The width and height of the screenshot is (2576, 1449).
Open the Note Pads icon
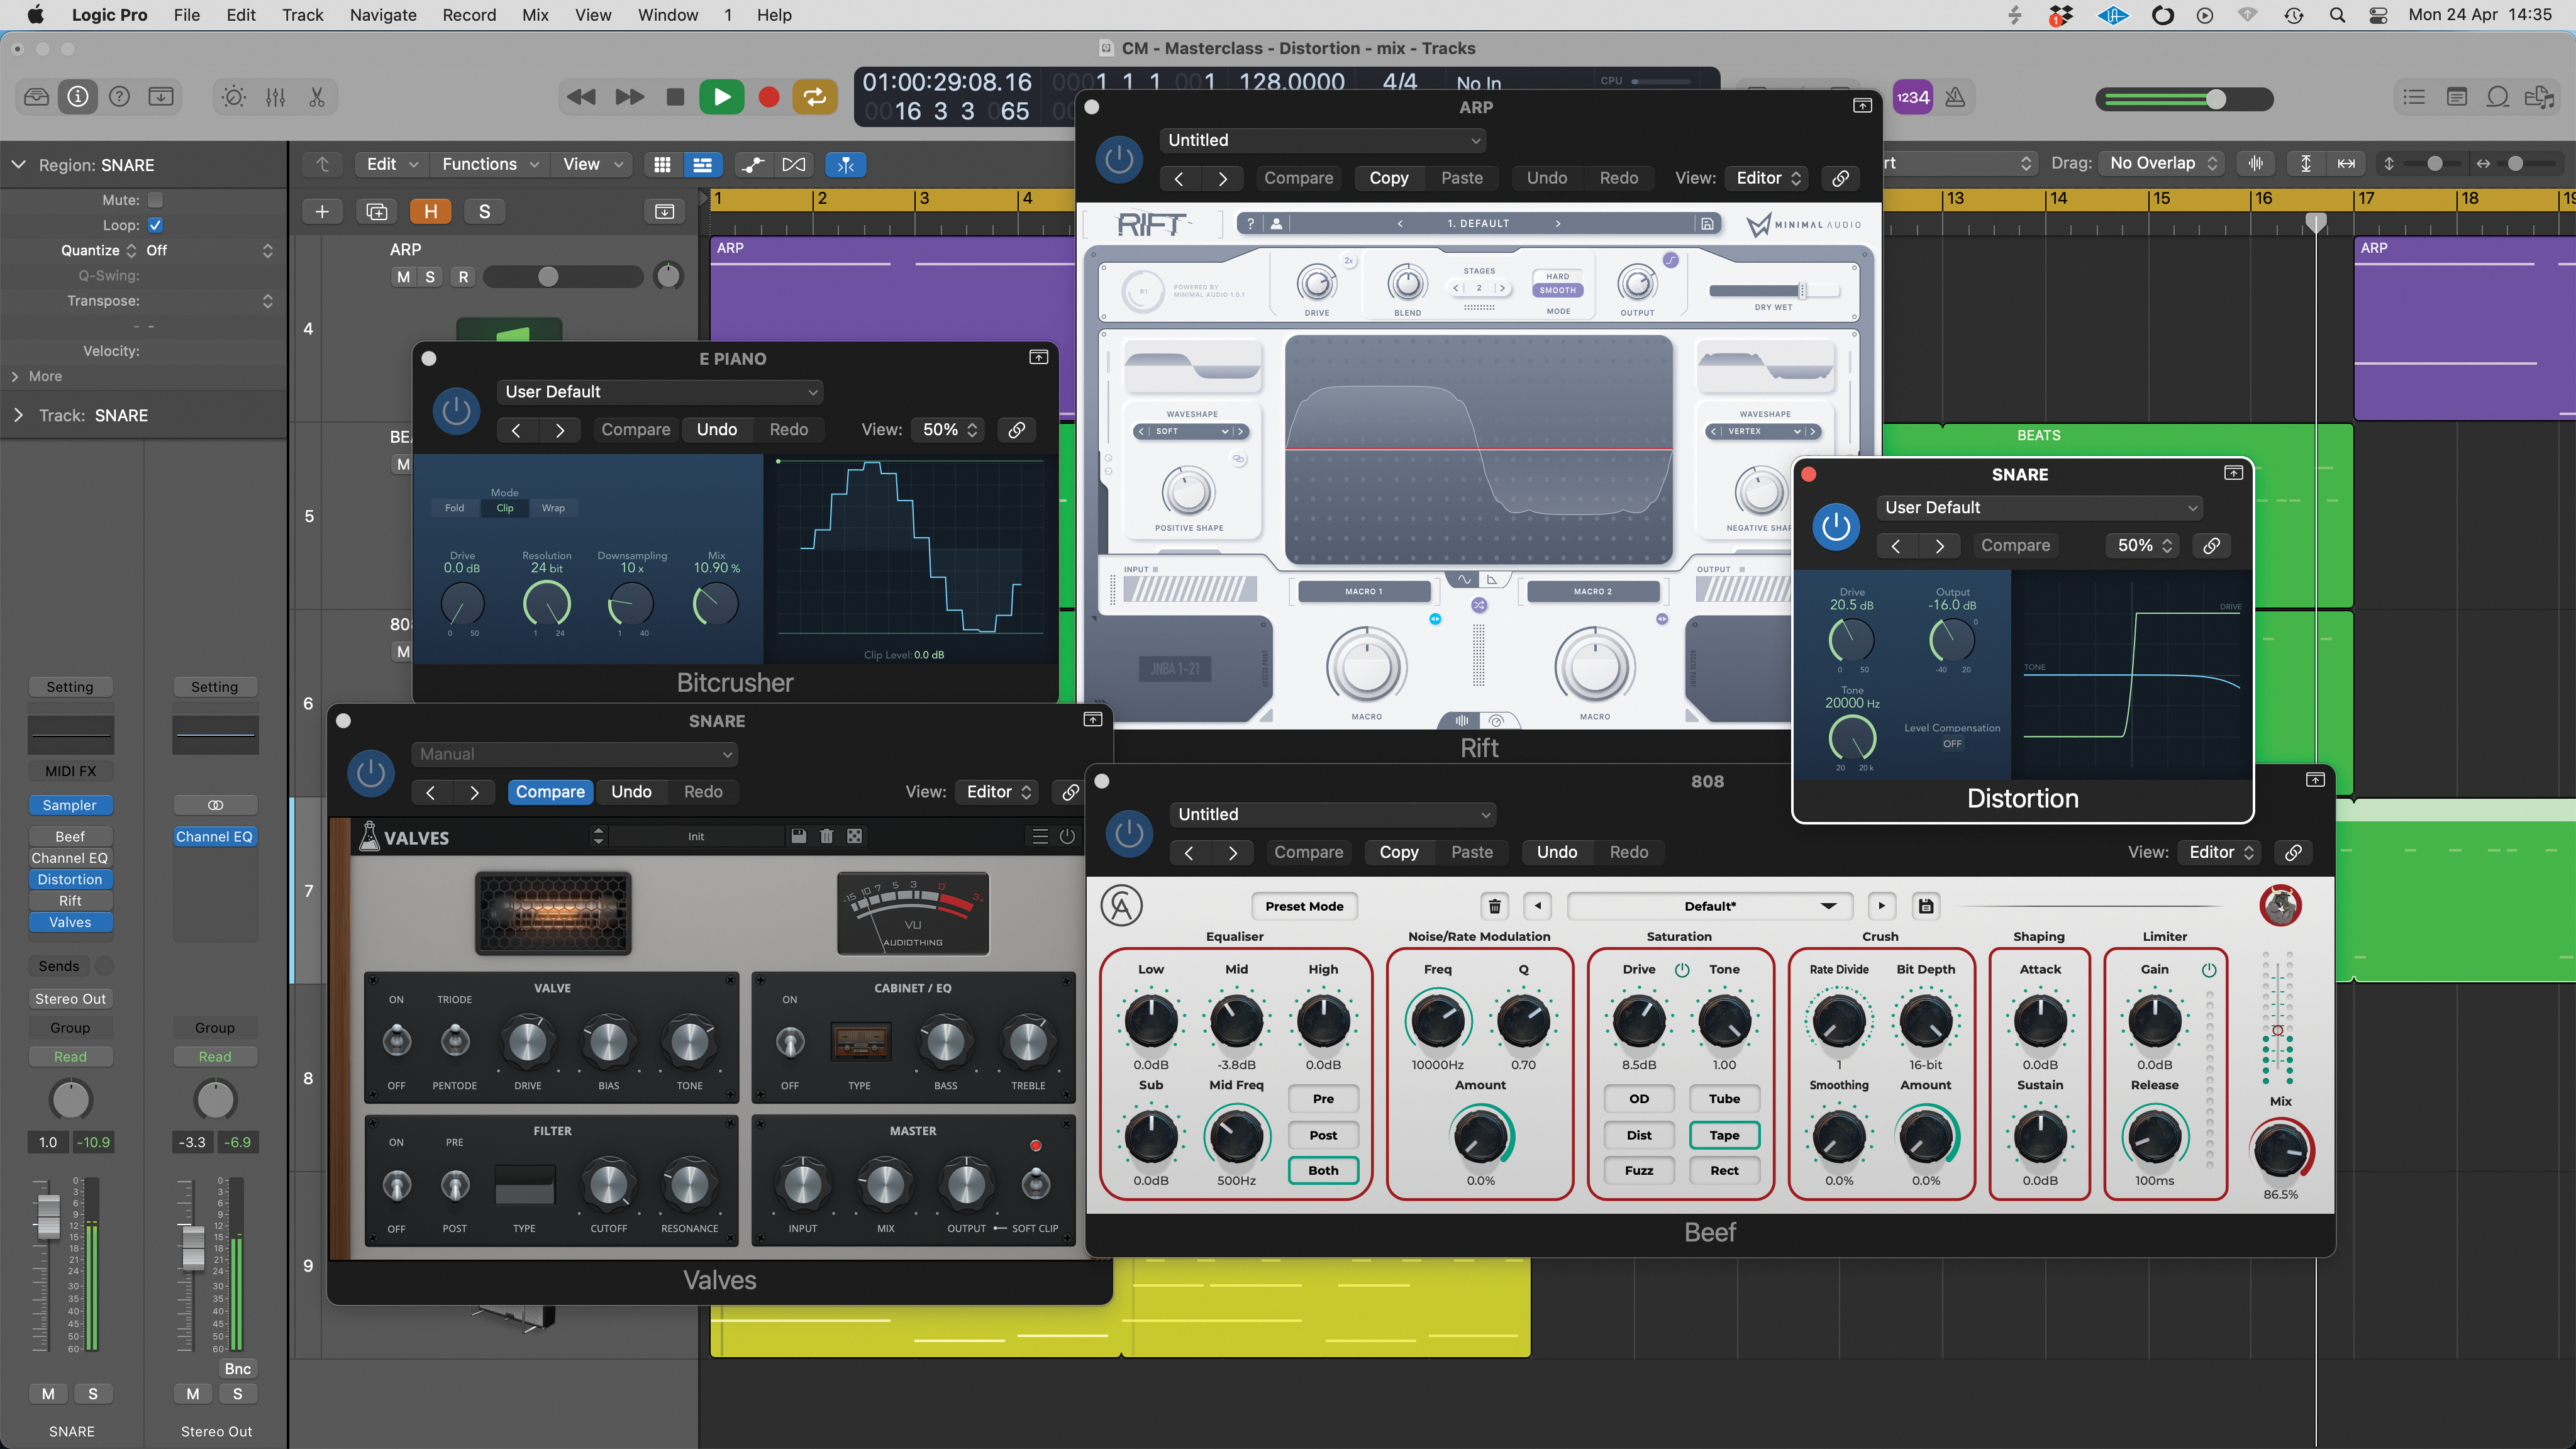(x=2456, y=97)
